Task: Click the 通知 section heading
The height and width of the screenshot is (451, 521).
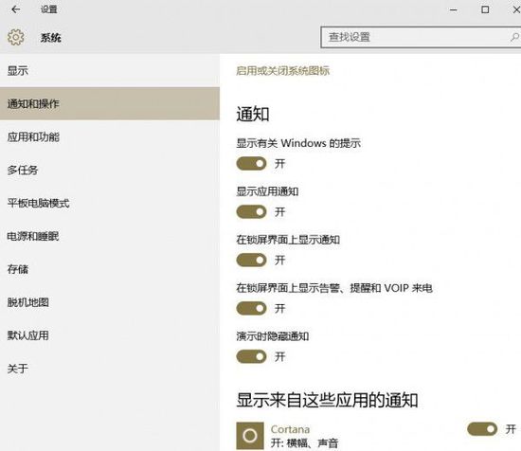Action: [253, 114]
